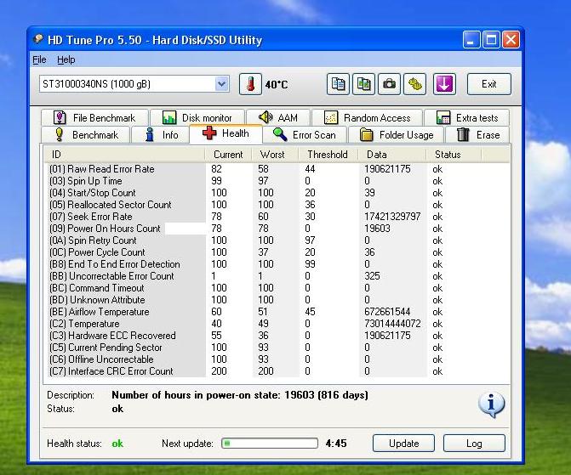
Task: Select the (C6) Offline Uncorrectable row
Action: tap(277, 359)
